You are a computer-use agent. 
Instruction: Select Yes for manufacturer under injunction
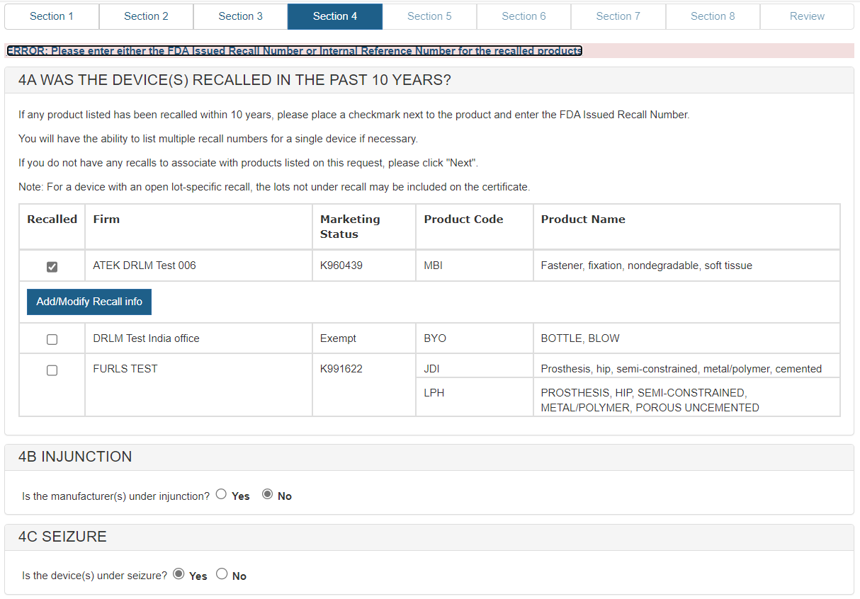pos(221,495)
